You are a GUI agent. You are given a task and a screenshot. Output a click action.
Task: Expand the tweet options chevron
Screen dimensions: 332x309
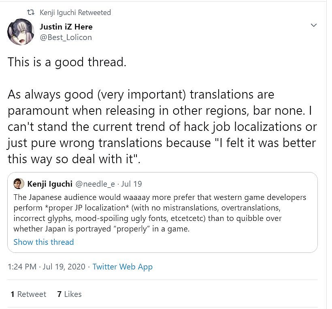[313, 25]
